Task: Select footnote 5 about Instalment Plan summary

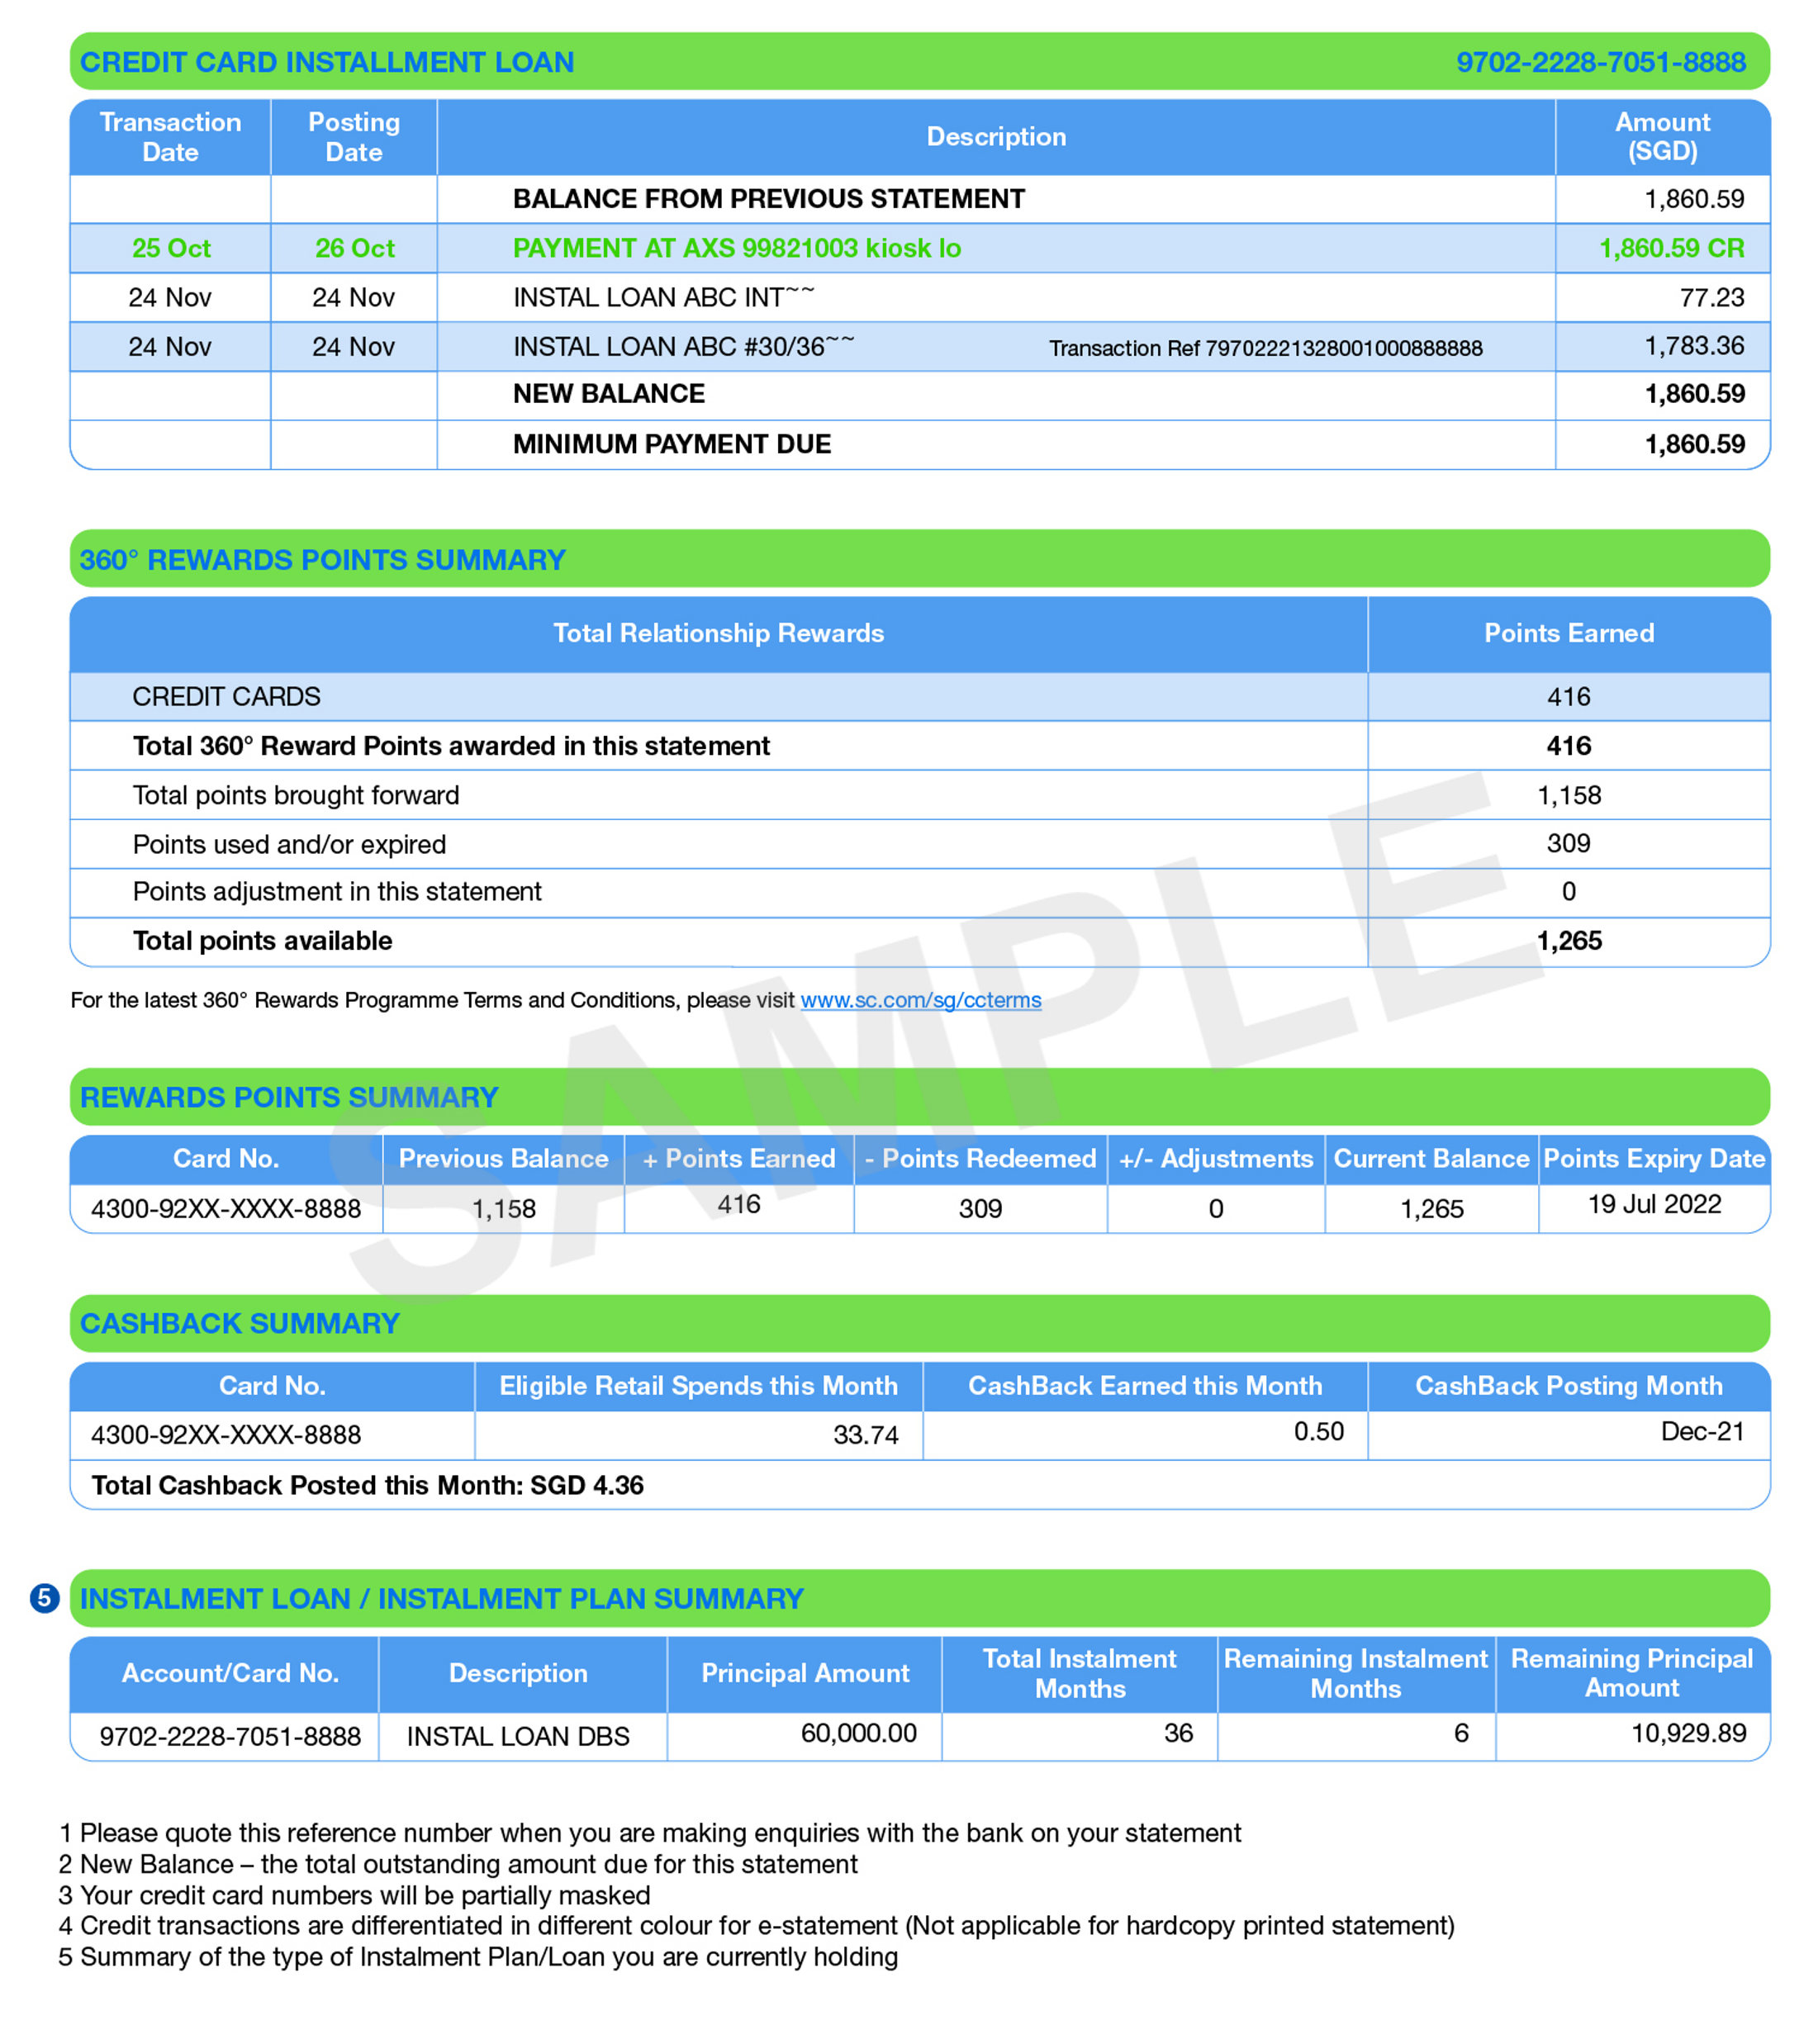Action: pyautogui.click(x=478, y=1957)
